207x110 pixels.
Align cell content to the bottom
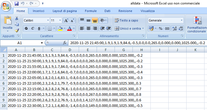[95, 20]
